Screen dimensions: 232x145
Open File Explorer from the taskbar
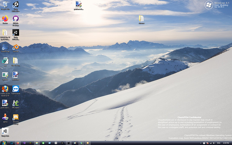(x=37, y=143)
